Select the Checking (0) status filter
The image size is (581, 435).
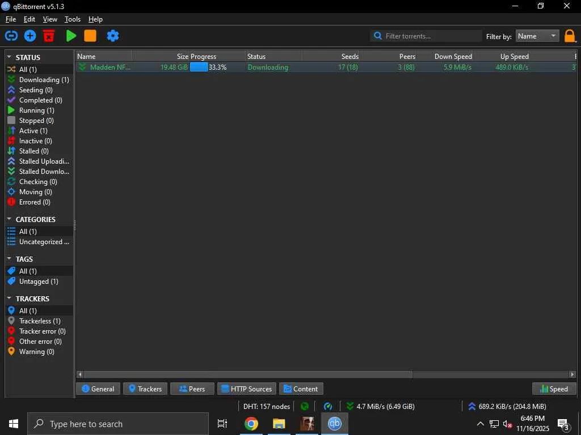[39, 182]
